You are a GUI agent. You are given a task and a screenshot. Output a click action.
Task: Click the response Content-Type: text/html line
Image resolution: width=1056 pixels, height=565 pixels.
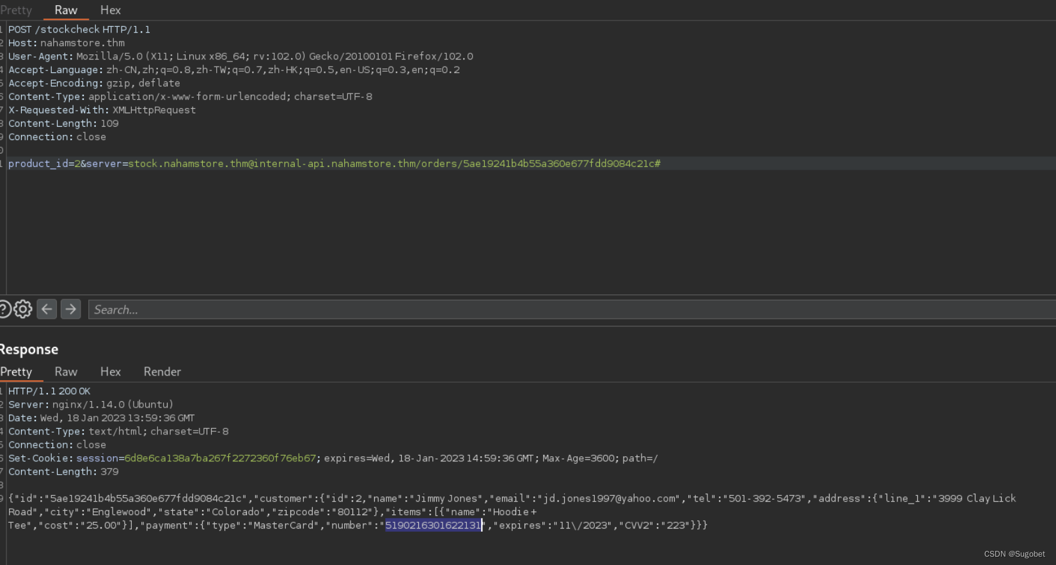click(118, 431)
